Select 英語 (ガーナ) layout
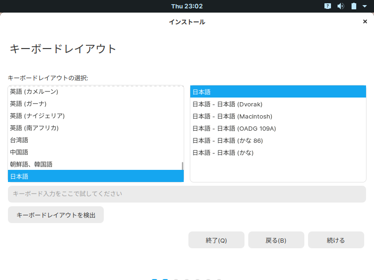Viewport: 374px width, 280px height. point(96,104)
